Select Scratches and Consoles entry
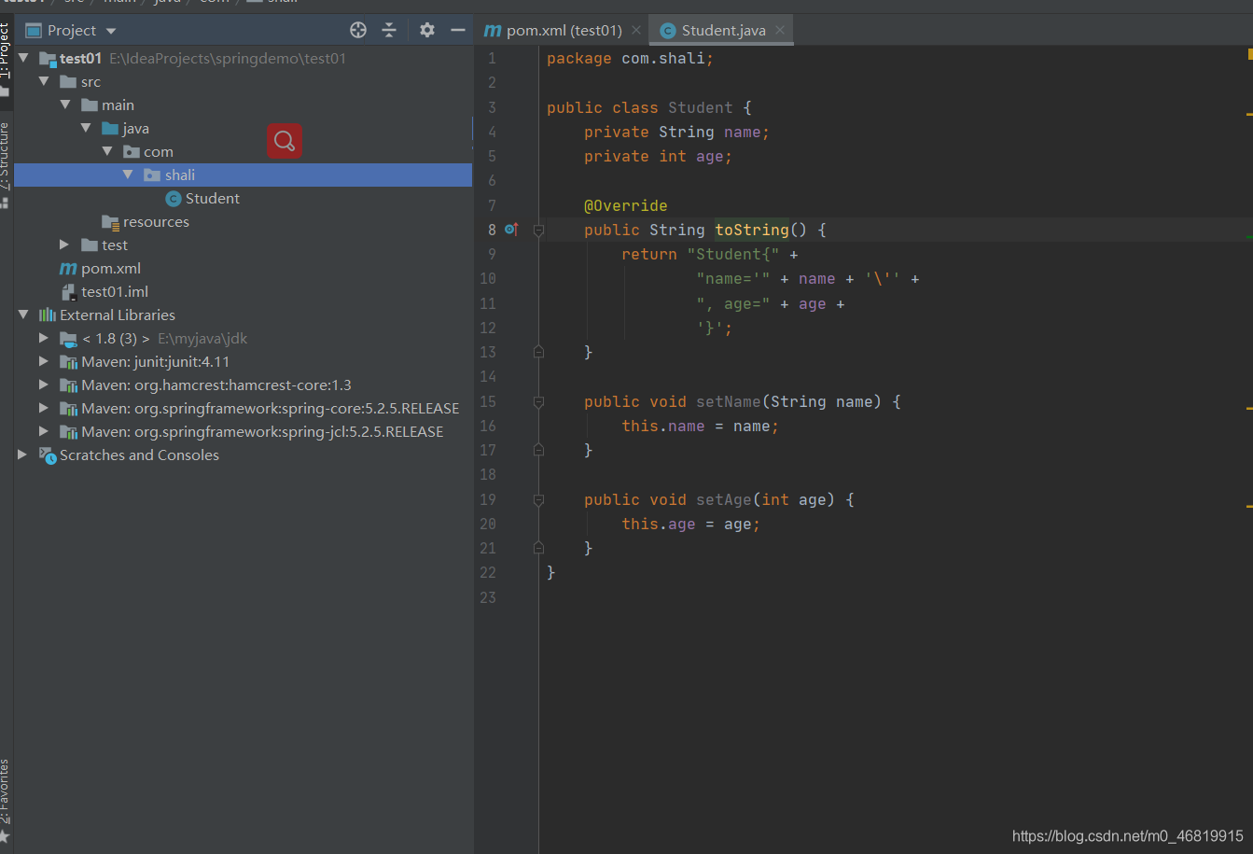This screenshot has height=854, width=1253. pyautogui.click(x=139, y=455)
